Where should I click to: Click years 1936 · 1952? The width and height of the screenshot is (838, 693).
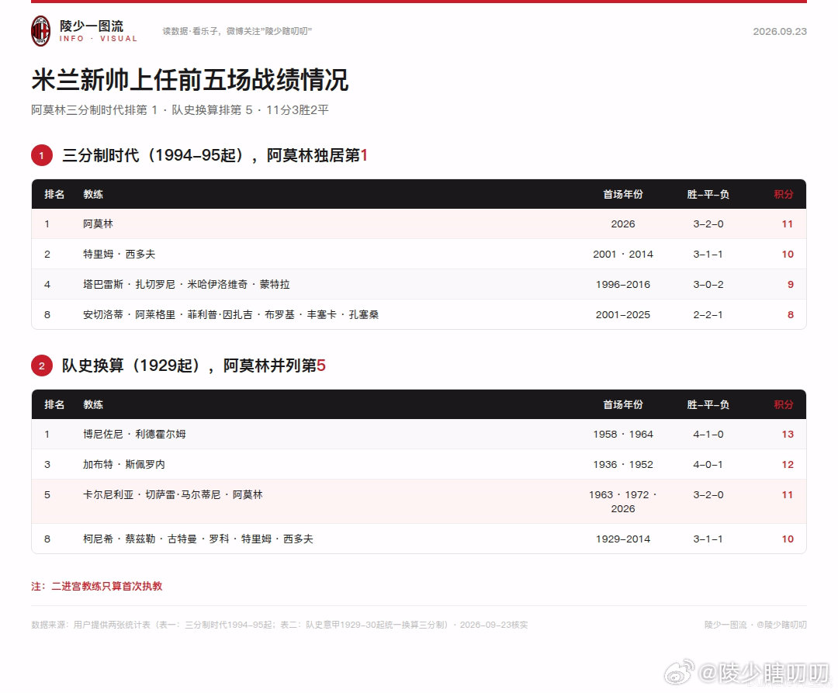(623, 464)
